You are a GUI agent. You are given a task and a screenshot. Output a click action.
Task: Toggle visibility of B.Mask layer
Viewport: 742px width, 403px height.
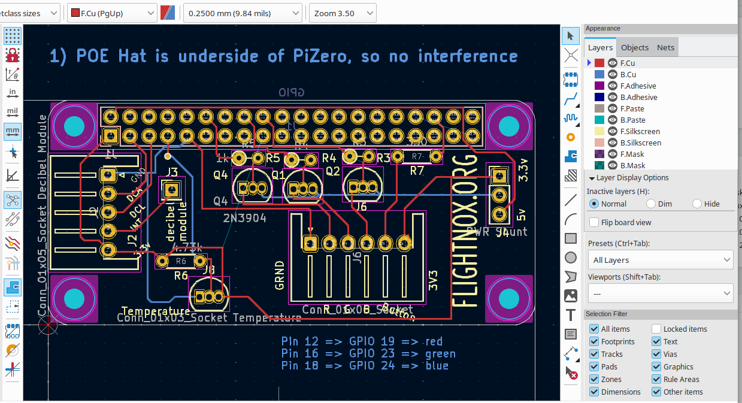tap(613, 165)
